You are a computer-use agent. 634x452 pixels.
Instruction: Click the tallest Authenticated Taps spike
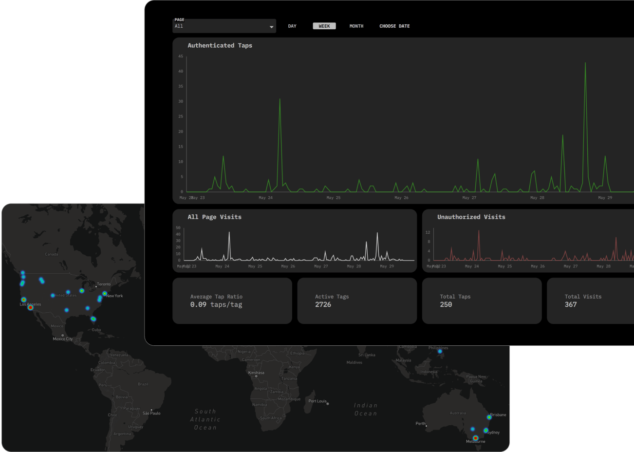click(585, 63)
